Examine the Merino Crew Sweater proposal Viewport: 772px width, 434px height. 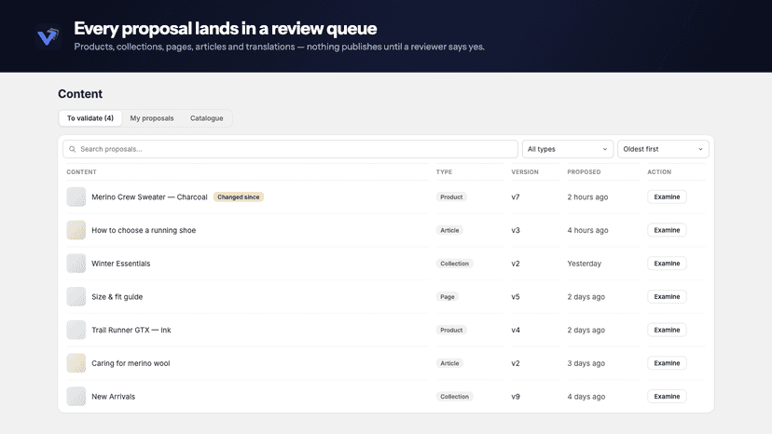coord(667,197)
